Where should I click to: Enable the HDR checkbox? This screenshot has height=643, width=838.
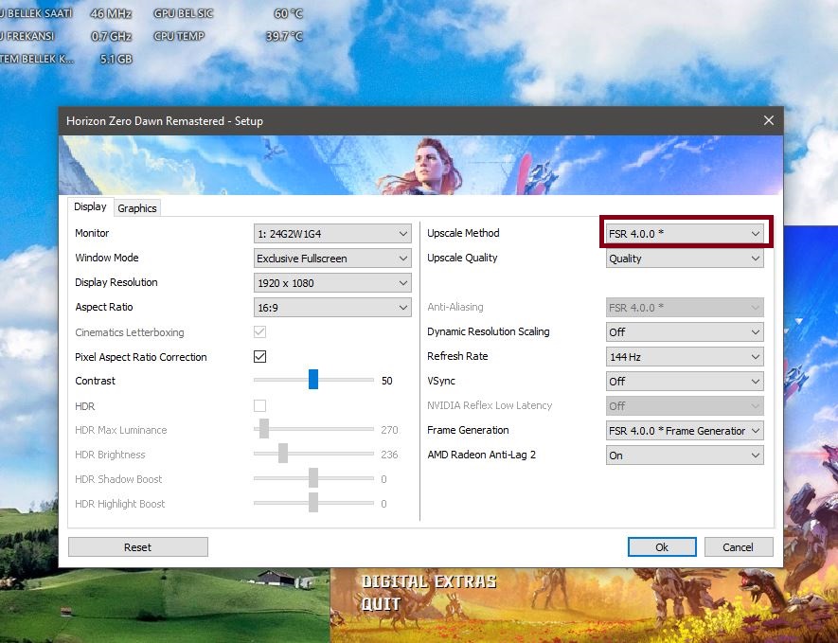(x=259, y=405)
